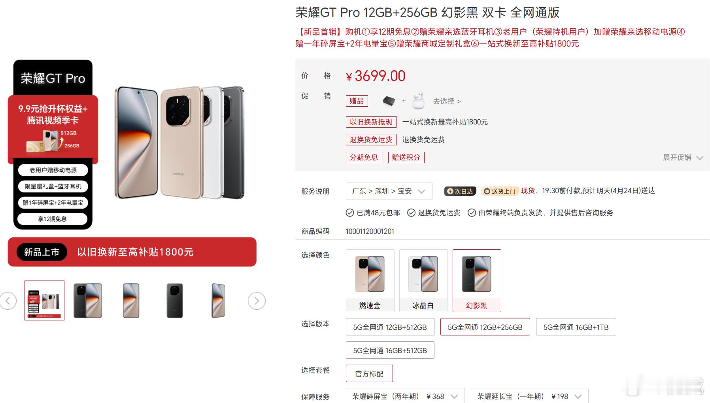The image size is (710, 403).
Task: Click the 去选择 gift link
Action: pos(447,101)
